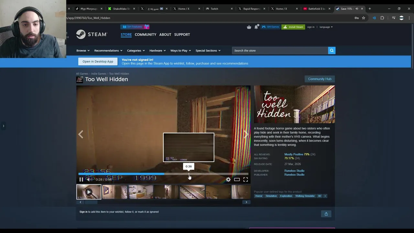Click the Walking Simulator tag
Screen dimensions: 414x233
click(x=305, y=196)
